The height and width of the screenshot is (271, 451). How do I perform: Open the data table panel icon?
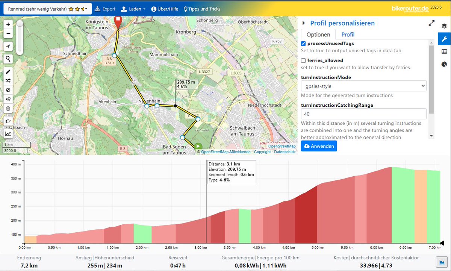coord(444,51)
